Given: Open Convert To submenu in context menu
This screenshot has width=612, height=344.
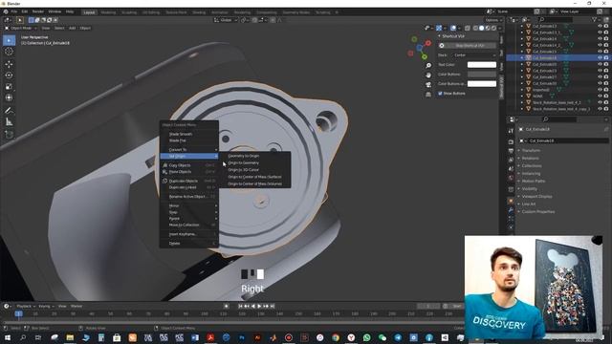Looking at the screenshot, I should 189,150.
